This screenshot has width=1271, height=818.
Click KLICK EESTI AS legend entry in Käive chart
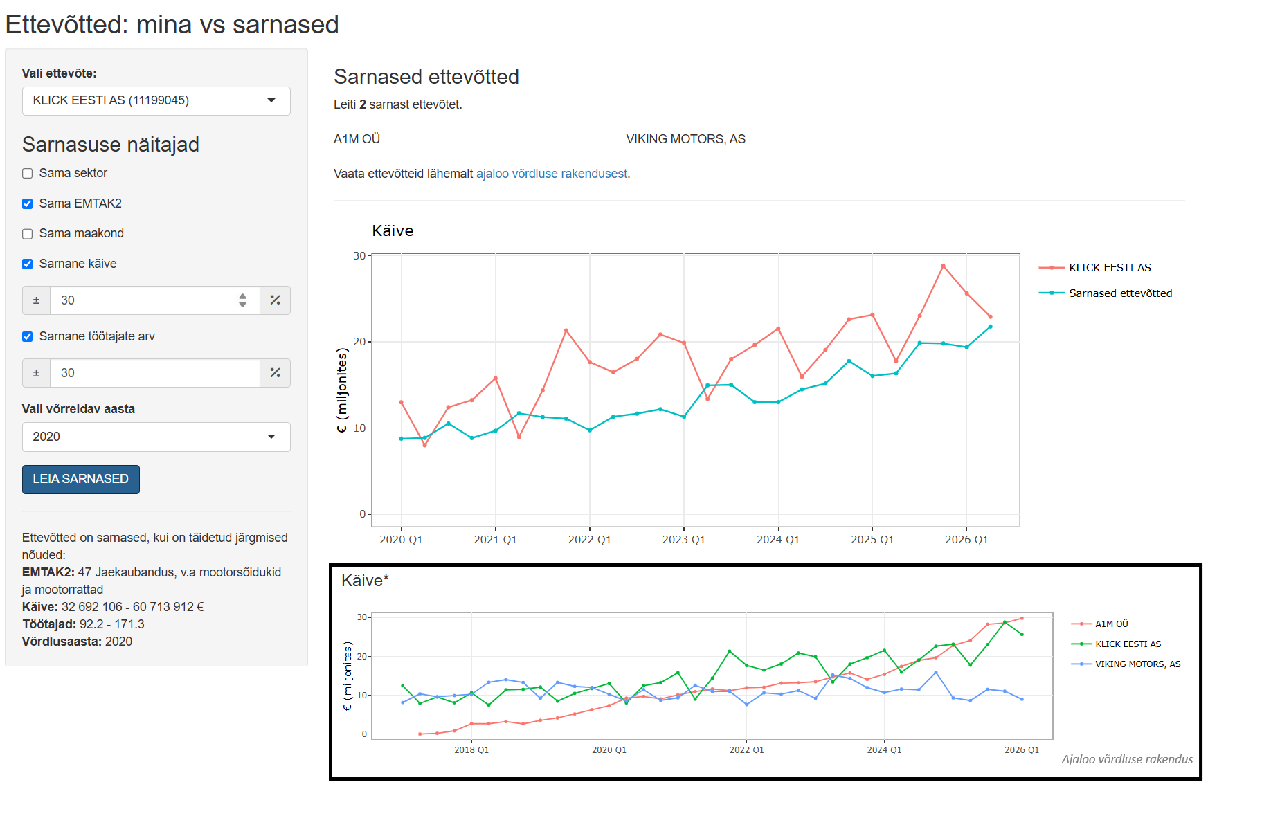click(x=1095, y=268)
